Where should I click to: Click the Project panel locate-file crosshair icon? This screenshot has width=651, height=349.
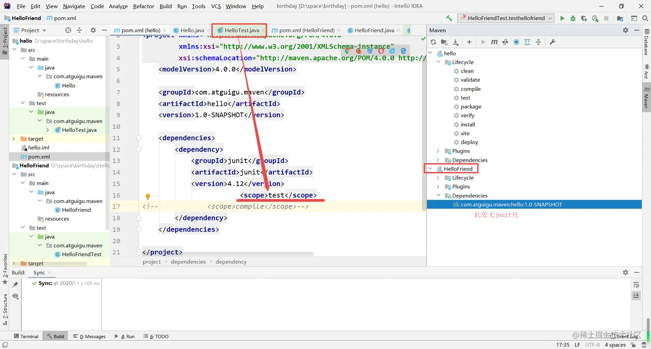tap(68, 30)
